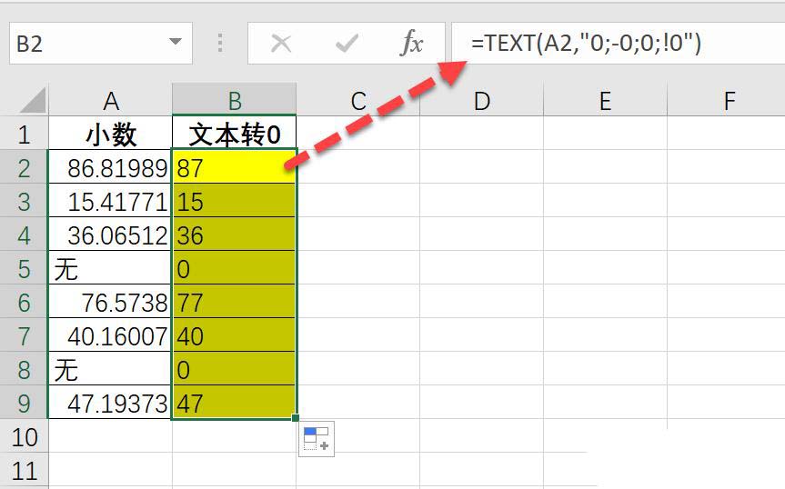Click the Cancel X icon in formula bar

(281, 43)
